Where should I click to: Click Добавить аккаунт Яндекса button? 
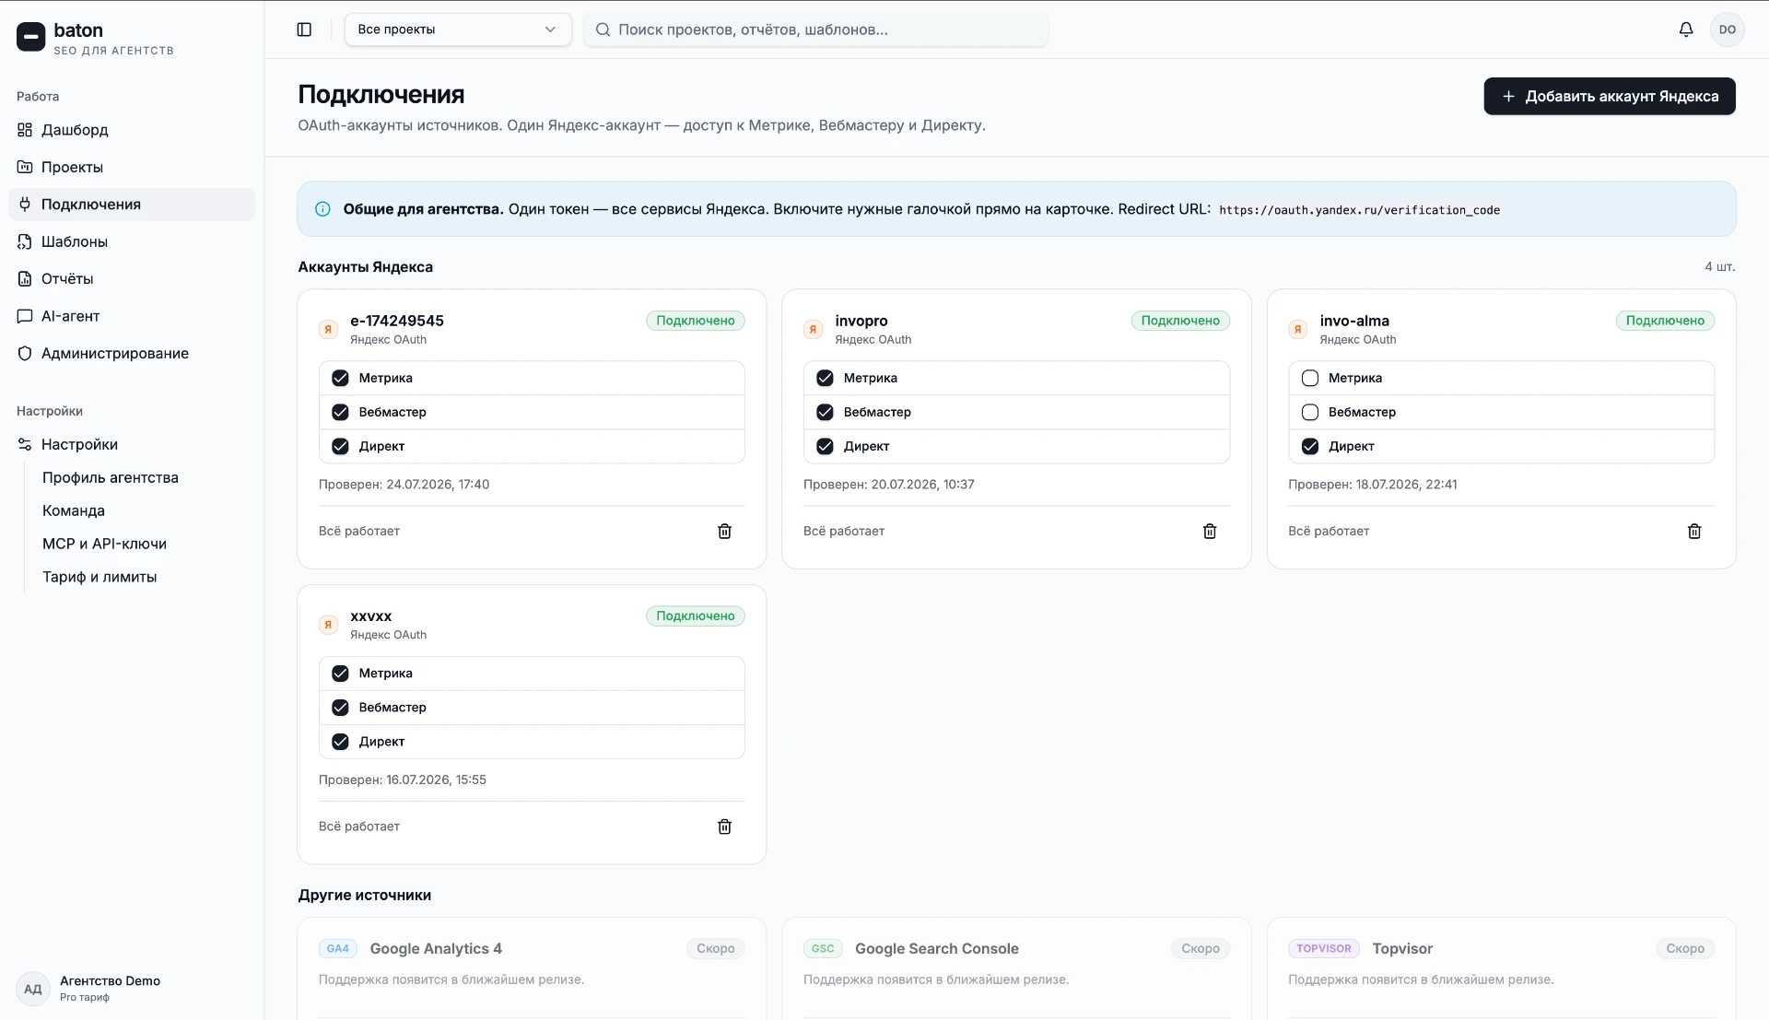coord(1610,96)
